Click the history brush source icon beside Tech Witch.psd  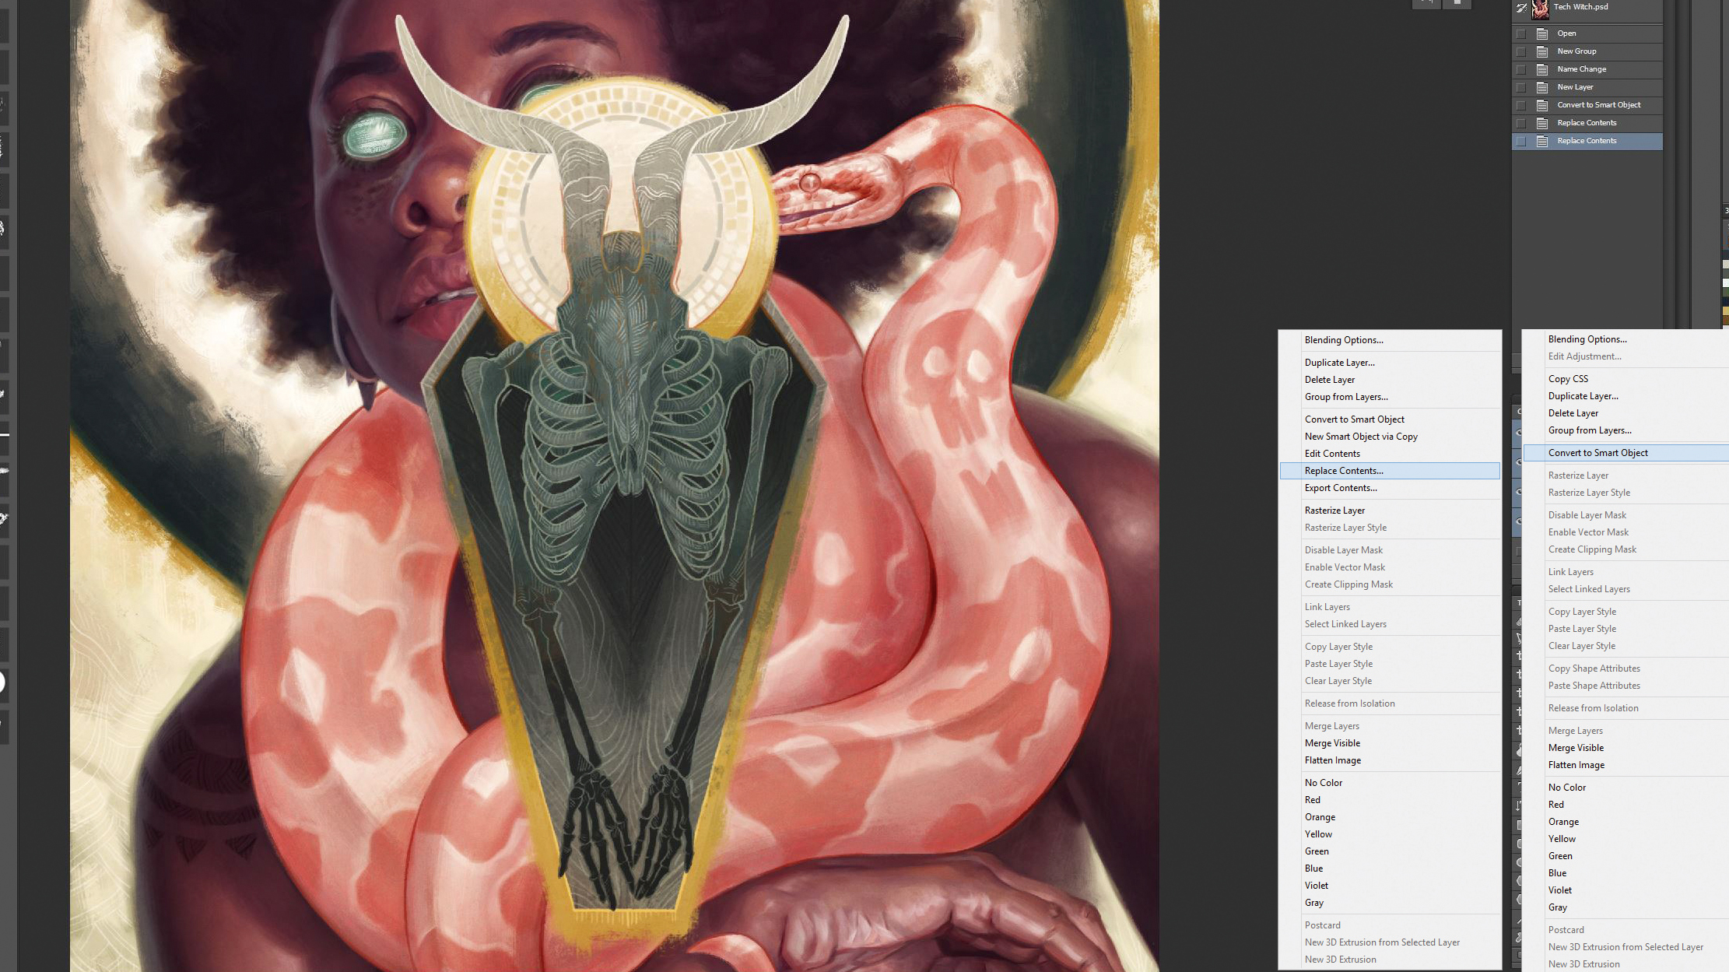pos(1521,9)
